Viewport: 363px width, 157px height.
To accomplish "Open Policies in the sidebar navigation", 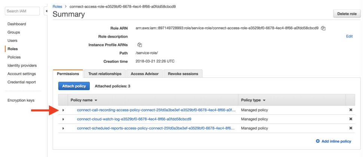I will coord(14,57).
